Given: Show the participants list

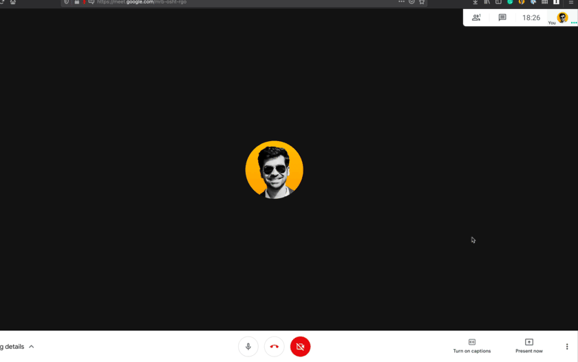Looking at the screenshot, I should click(476, 17).
